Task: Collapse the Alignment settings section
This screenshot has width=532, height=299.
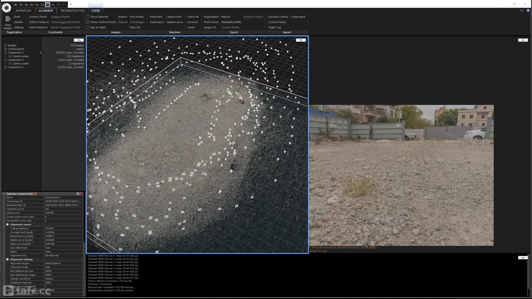Action: coord(7,259)
